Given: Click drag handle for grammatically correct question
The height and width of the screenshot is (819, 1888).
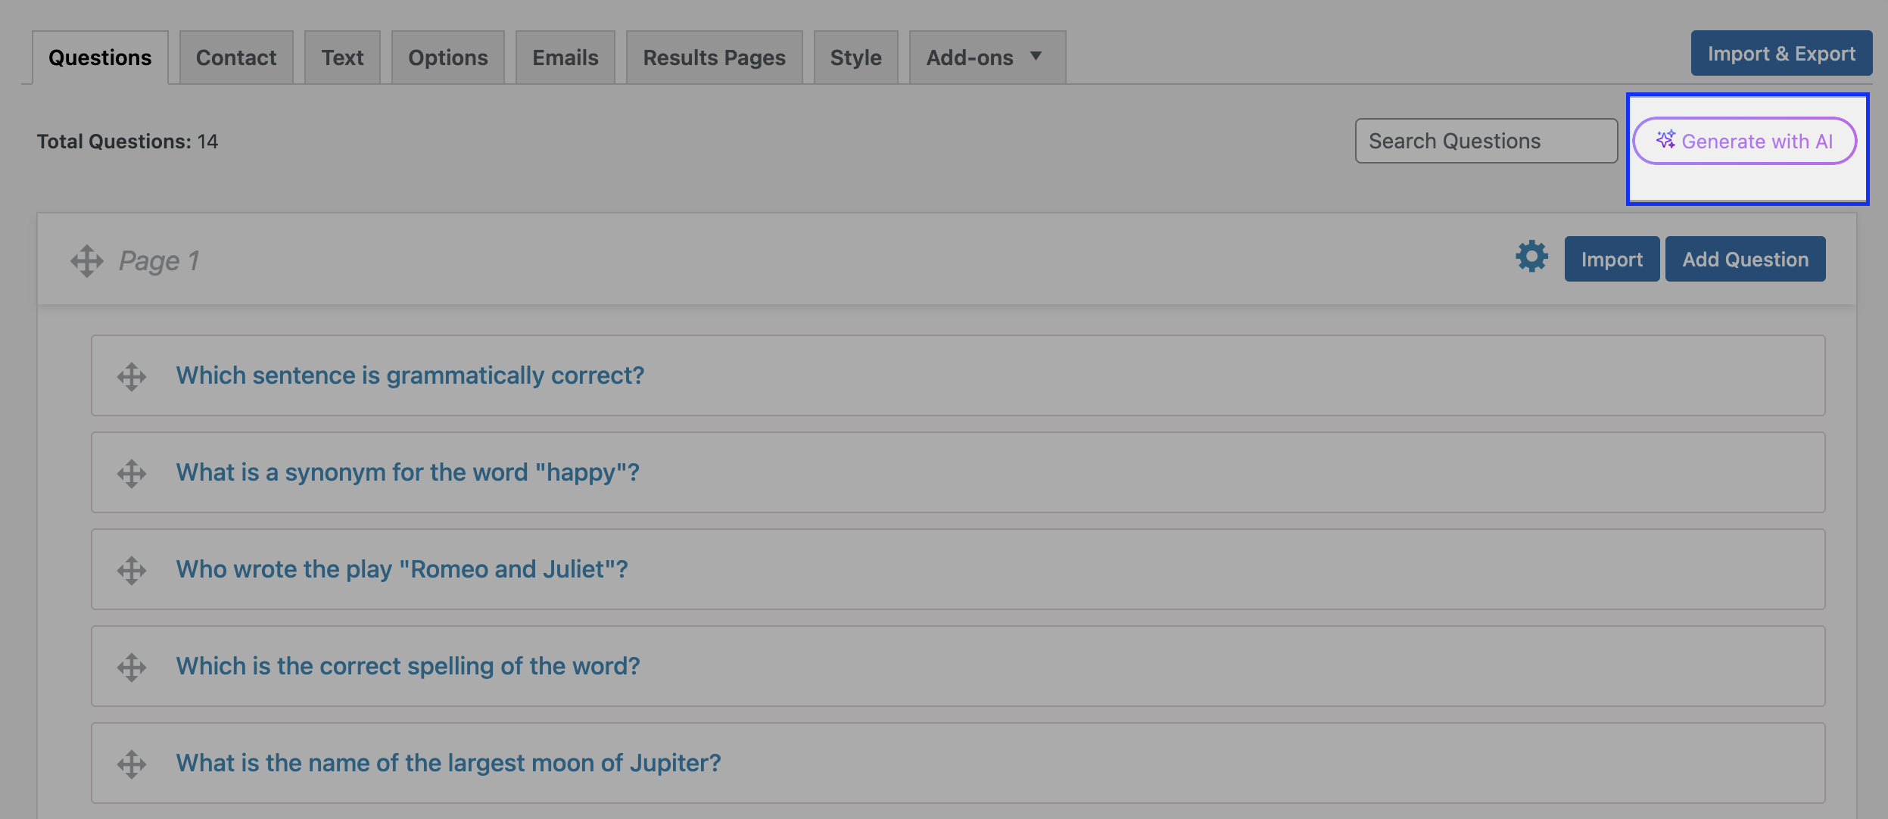Looking at the screenshot, I should 132,376.
